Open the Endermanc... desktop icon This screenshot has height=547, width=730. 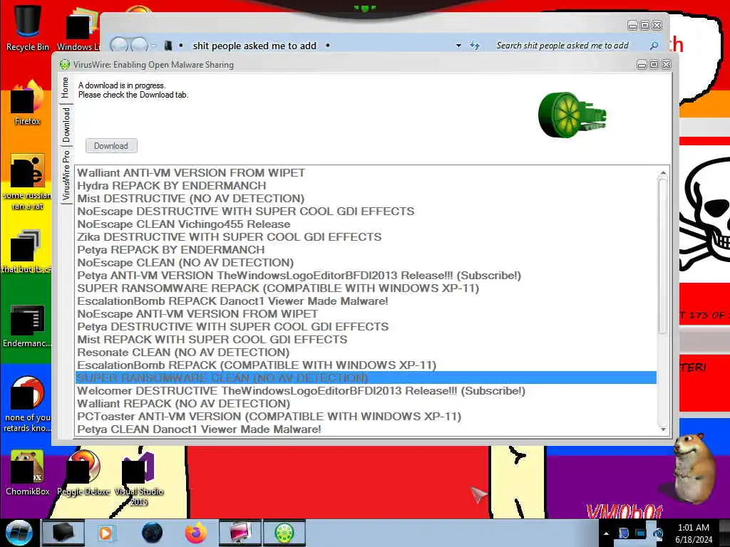click(27, 325)
